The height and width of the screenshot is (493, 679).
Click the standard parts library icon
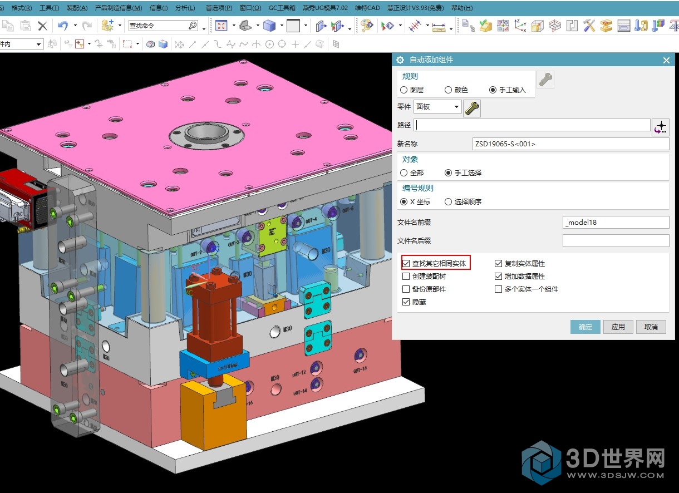coord(641,26)
